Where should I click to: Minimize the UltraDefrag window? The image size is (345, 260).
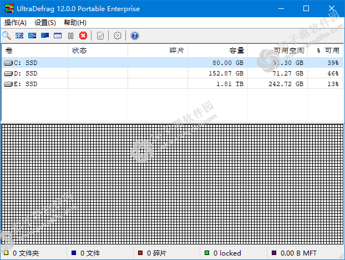pyautogui.click(x=281, y=8)
